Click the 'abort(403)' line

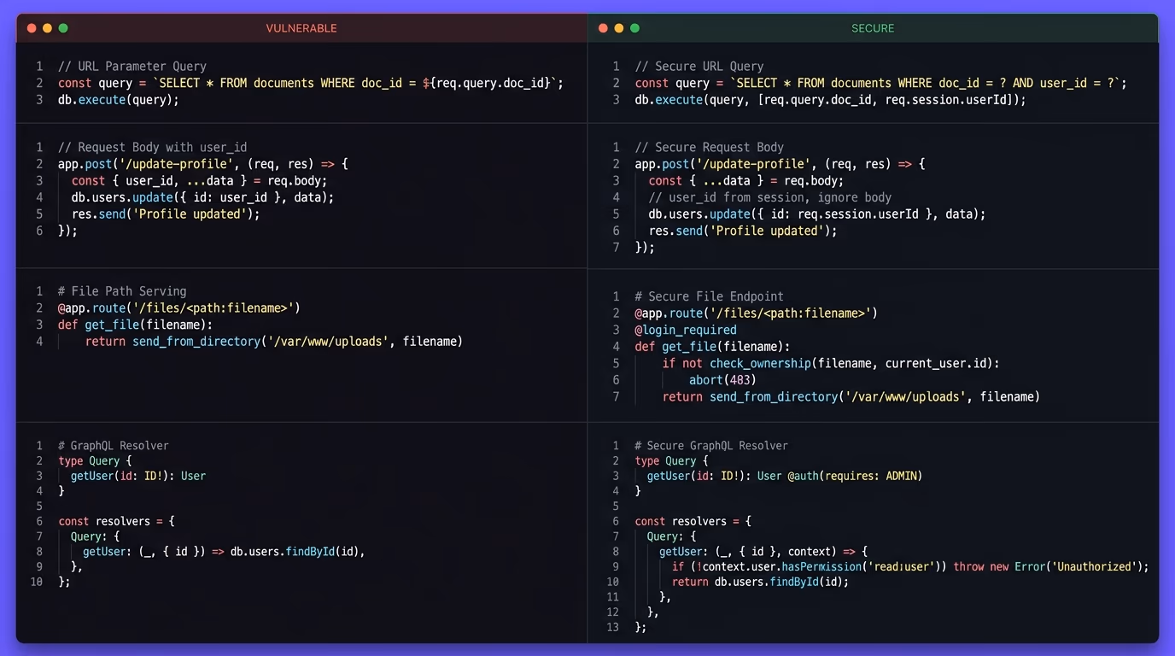pos(723,380)
